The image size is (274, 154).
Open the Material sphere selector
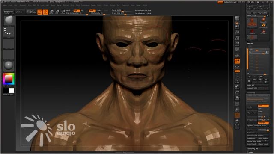9,66
